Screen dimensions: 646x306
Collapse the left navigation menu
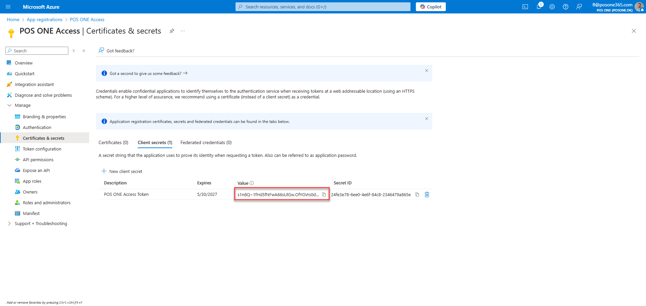tap(84, 51)
